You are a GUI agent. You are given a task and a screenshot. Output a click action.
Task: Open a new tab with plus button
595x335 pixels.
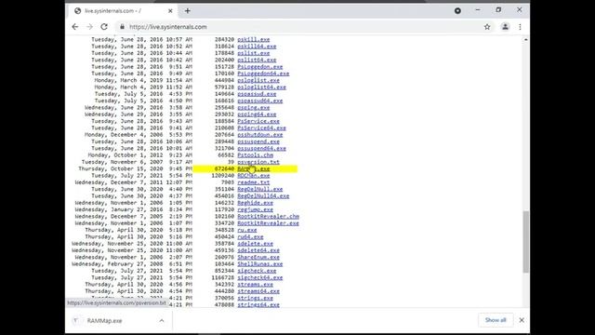click(188, 11)
